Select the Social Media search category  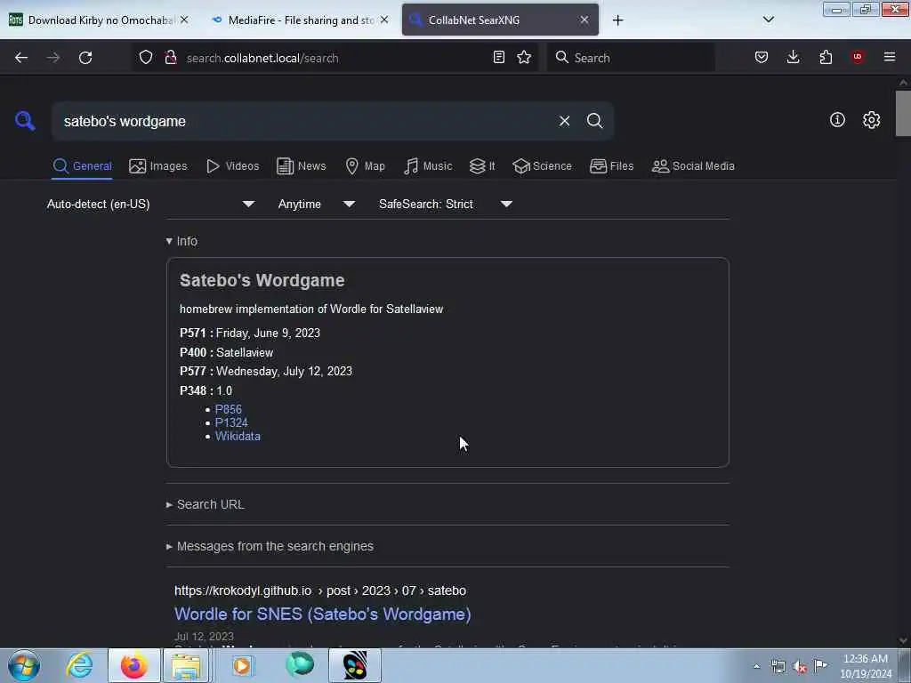693,166
